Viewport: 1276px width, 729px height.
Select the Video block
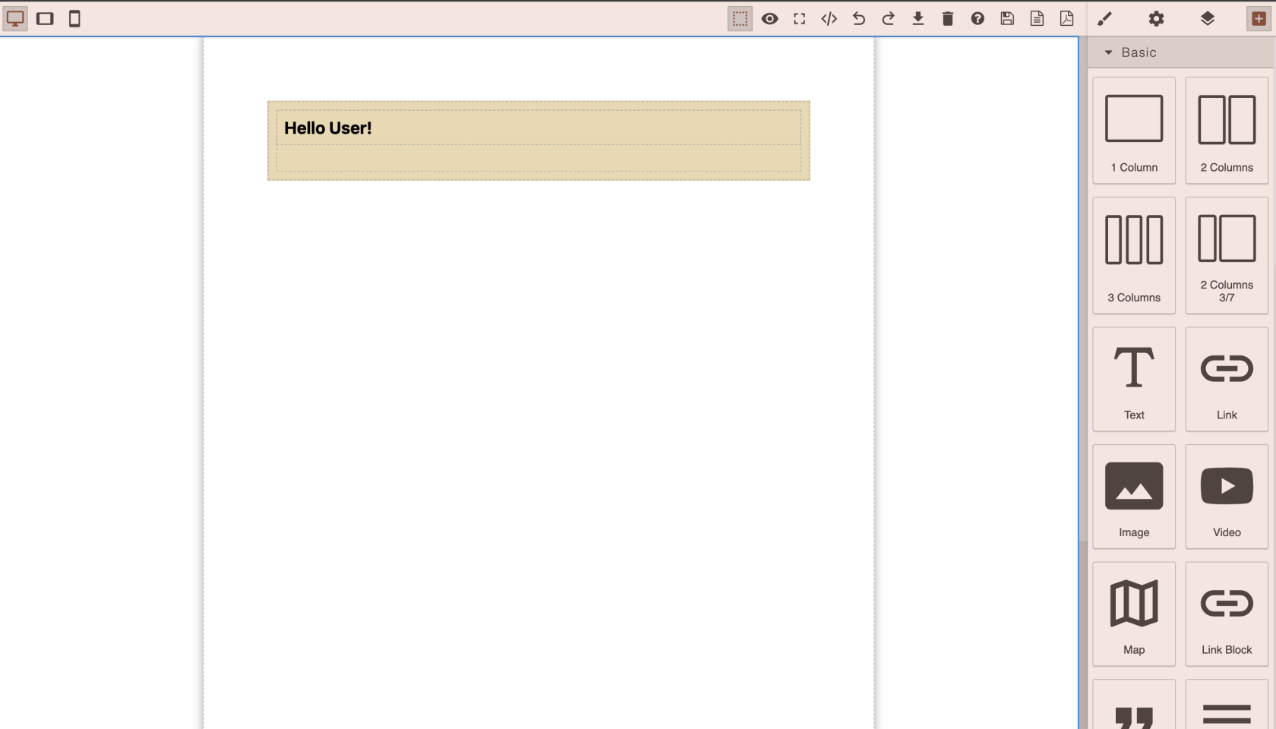1226,497
